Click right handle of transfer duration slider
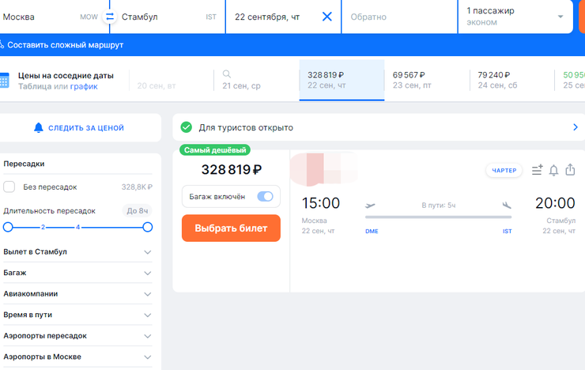This screenshot has width=585, height=370. coord(147,227)
